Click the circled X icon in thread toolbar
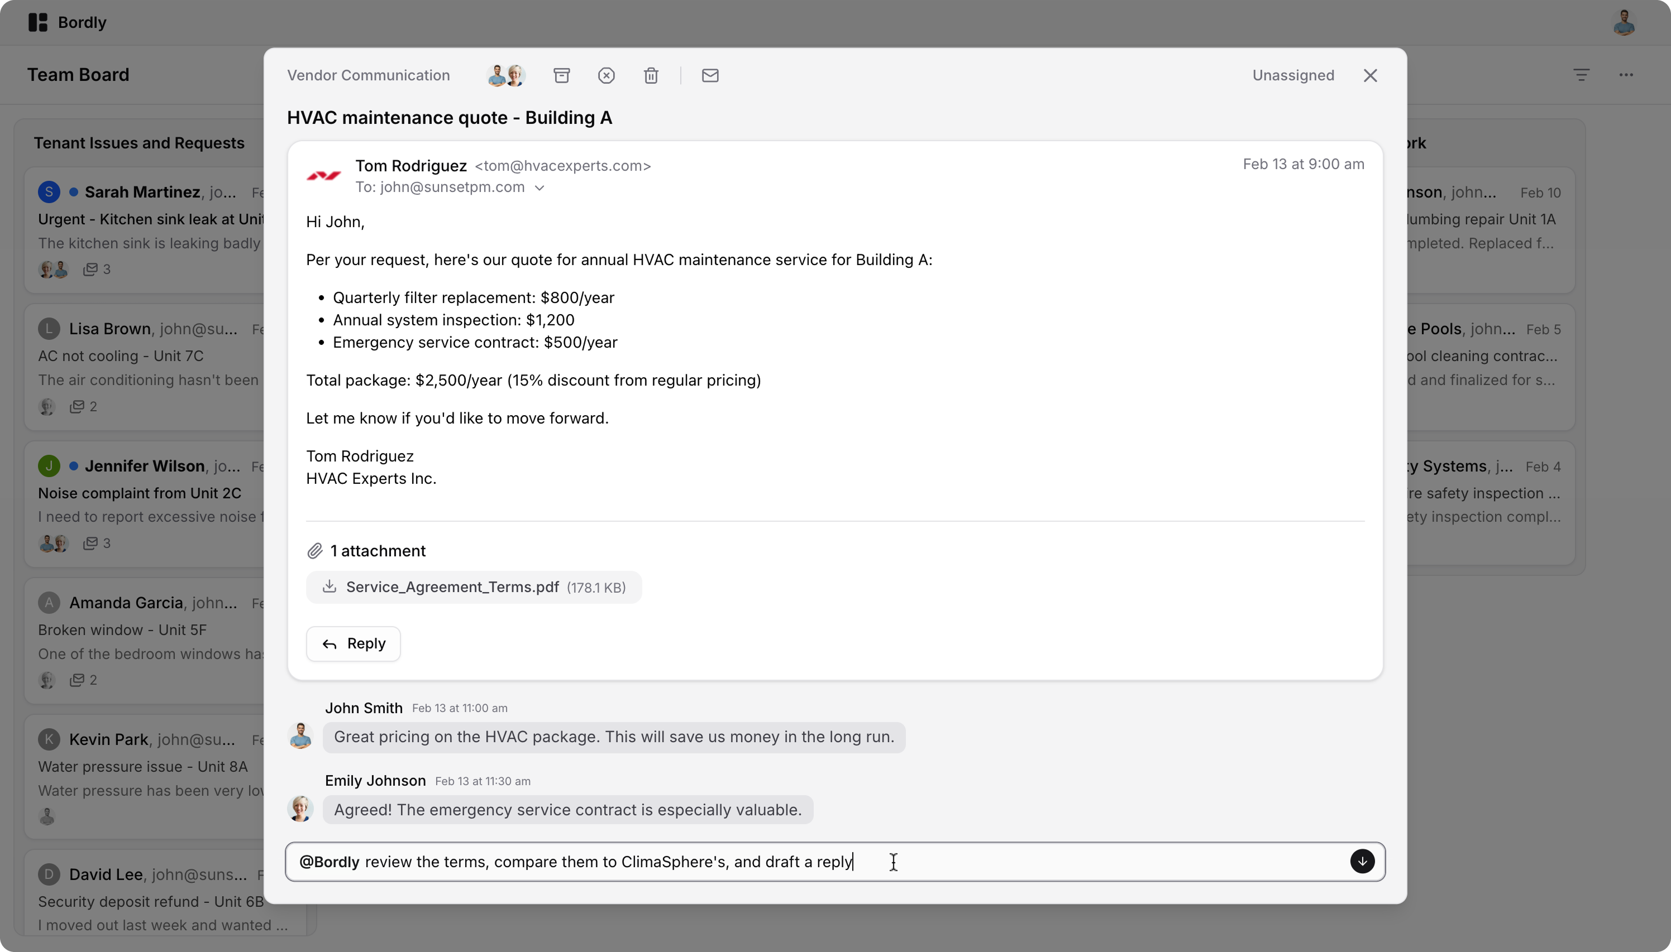1671x952 pixels. pyautogui.click(x=606, y=75)
